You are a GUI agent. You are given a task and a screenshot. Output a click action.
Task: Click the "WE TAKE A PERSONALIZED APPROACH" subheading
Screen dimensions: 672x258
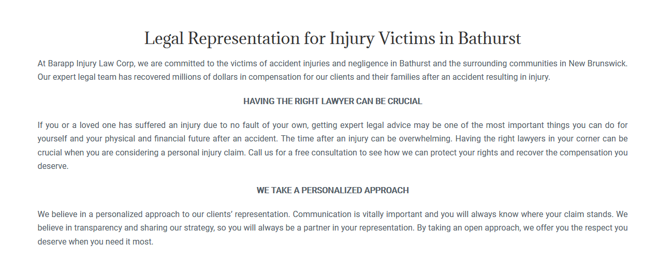pyautogui.click(x=333, y=191)
